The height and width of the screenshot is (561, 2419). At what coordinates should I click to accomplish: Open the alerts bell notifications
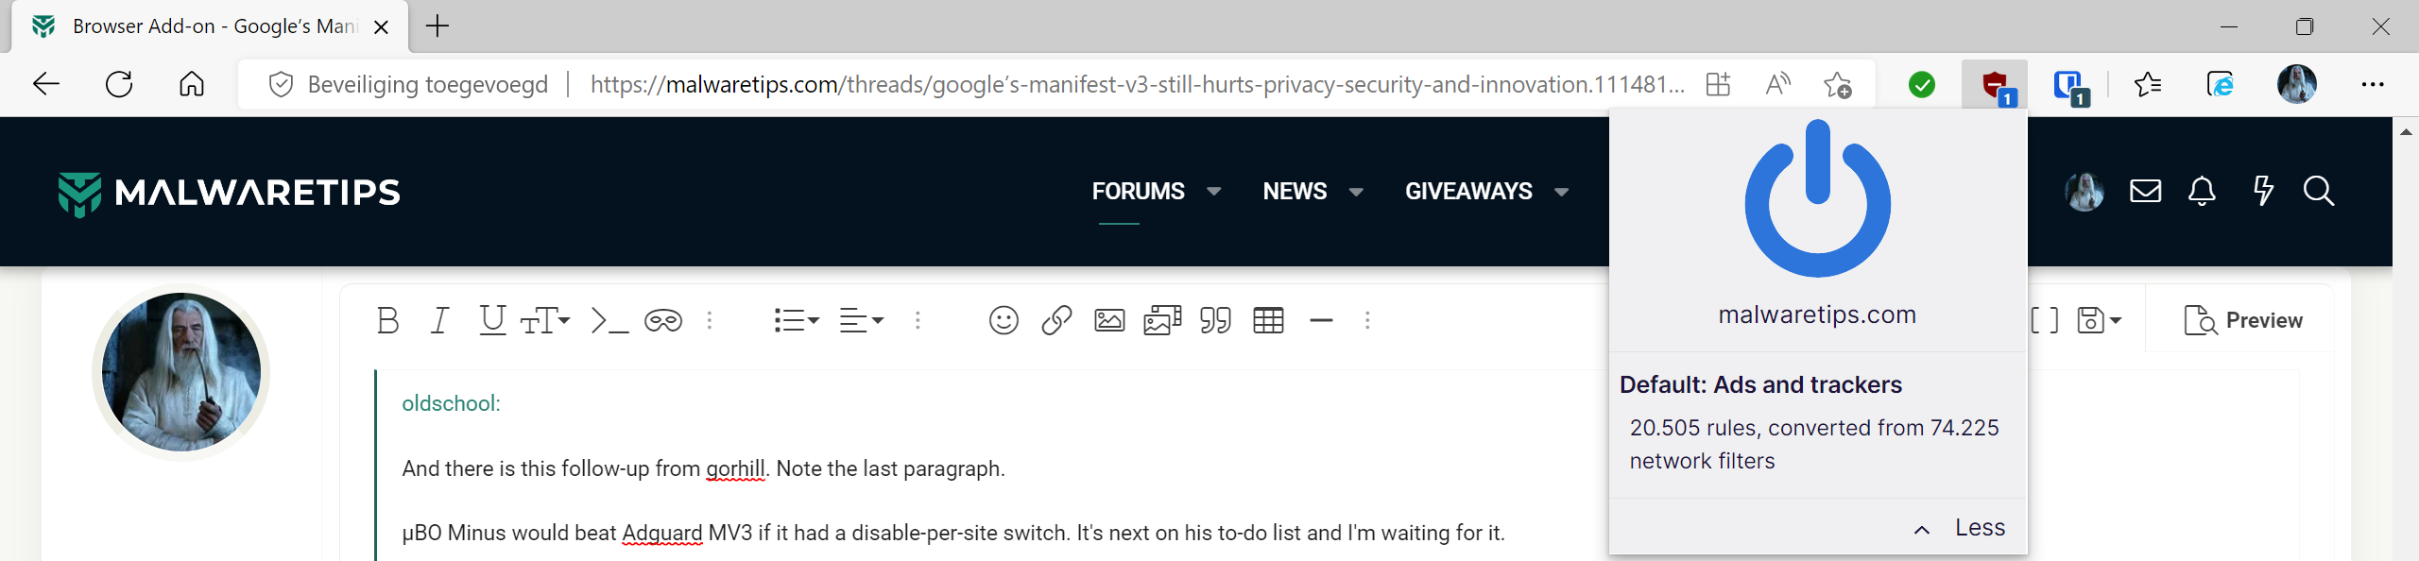click(x=2202, y=192)
